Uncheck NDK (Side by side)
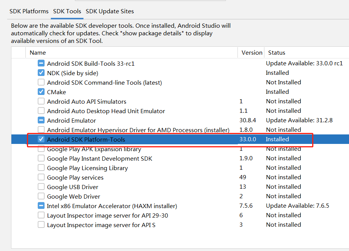Viewport: 349px width, 251px height. (x=41, y=73)
